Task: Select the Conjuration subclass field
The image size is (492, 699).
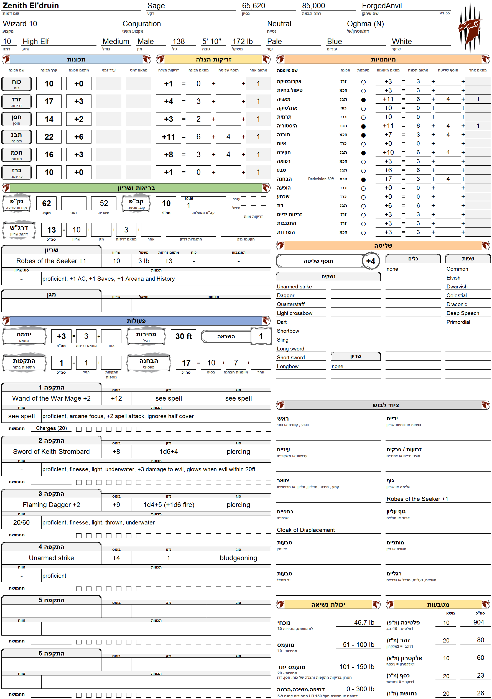Action: coord(191,24)
